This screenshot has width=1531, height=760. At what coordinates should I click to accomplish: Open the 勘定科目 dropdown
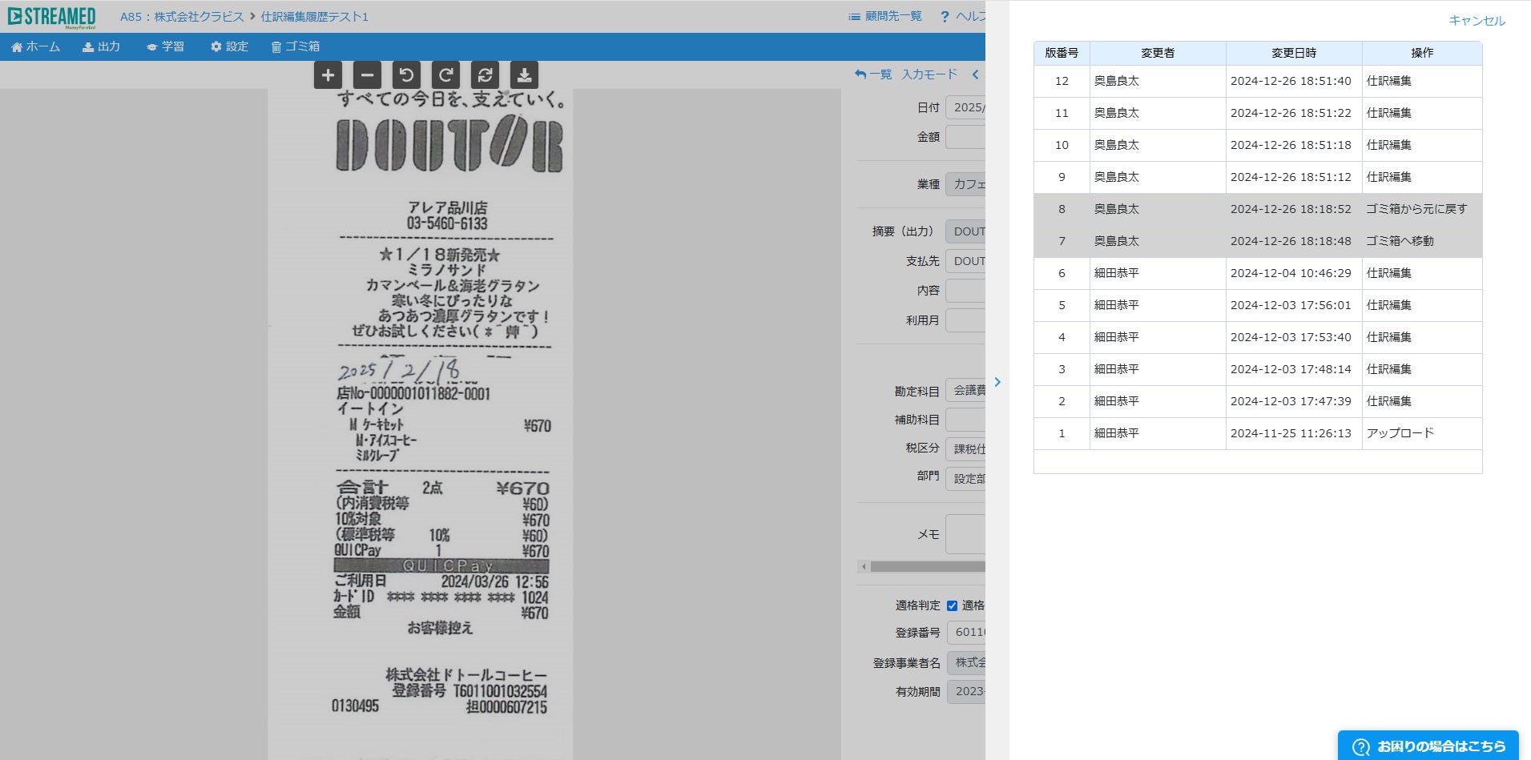coord(965,390)
